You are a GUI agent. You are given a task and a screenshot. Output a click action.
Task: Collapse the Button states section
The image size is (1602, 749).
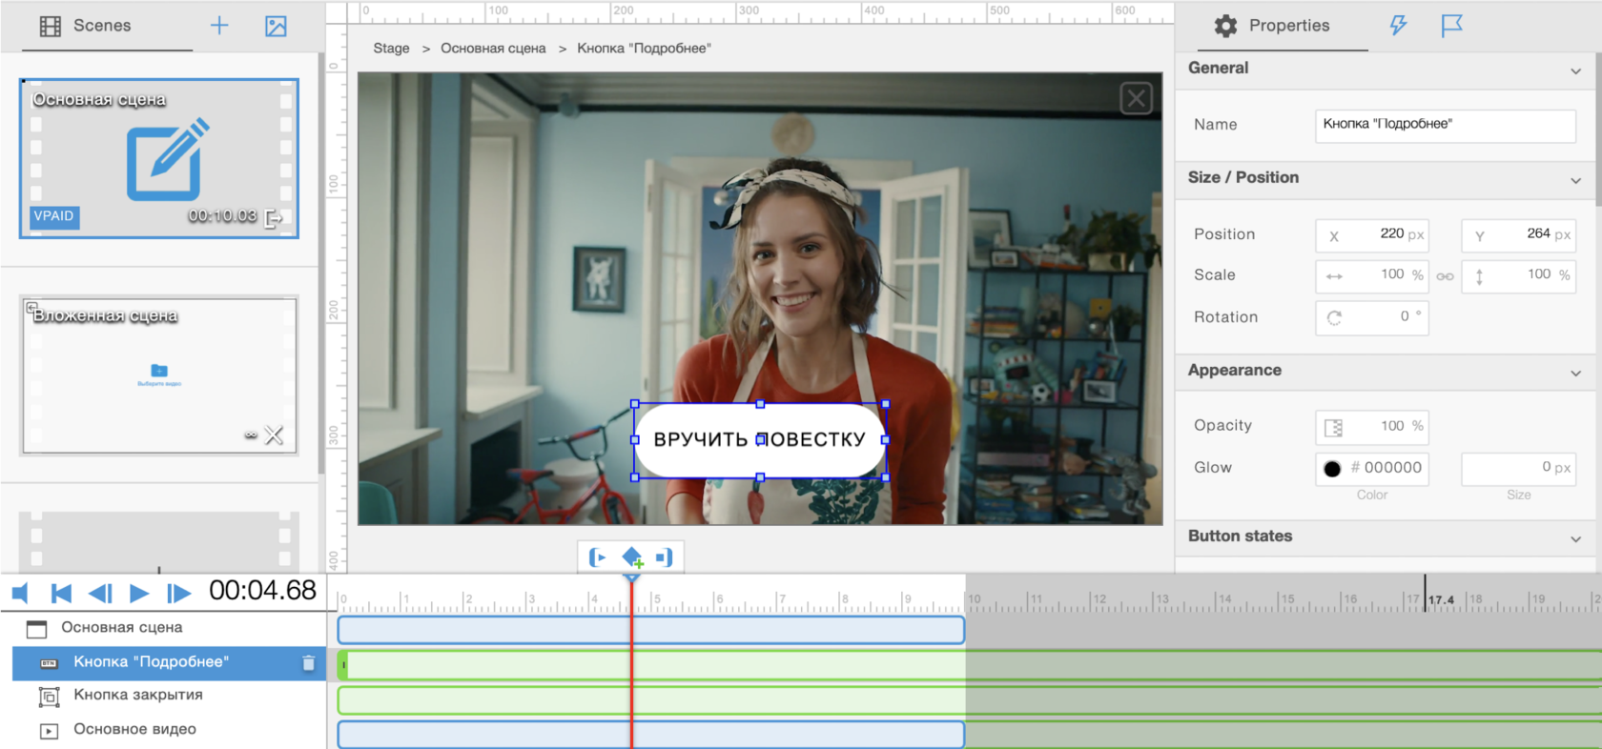[1575, 538]
